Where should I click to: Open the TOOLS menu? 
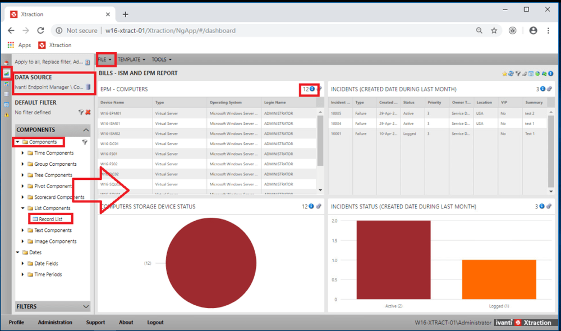(162, 59)
